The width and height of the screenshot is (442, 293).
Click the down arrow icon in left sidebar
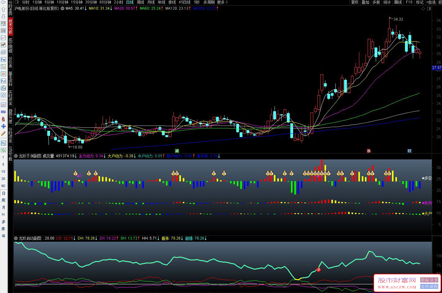3,16
